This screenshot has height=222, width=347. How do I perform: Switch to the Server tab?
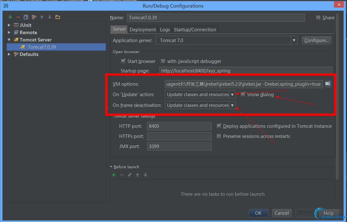pos(119,29)
